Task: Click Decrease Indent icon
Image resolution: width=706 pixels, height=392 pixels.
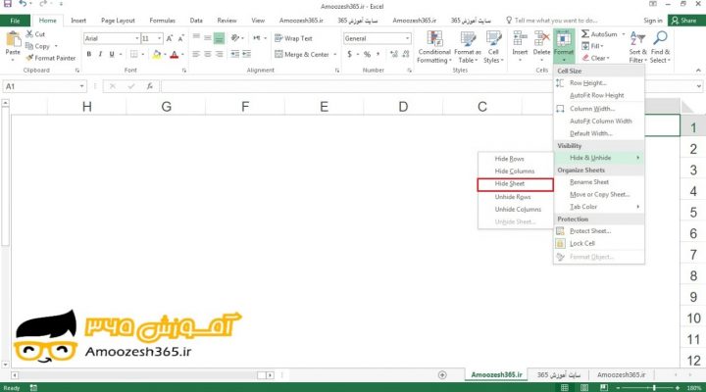Action: [x=234, y=55]
